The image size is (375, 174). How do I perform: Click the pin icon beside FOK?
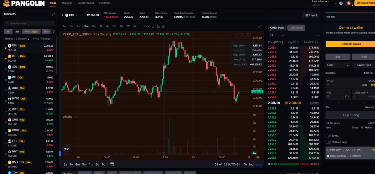click(373, 150)
